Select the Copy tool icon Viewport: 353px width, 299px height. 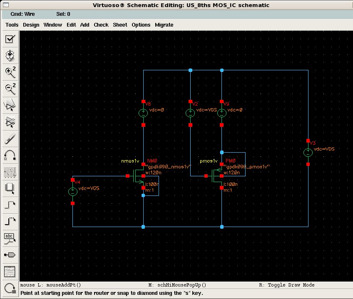tap(10, 122)
